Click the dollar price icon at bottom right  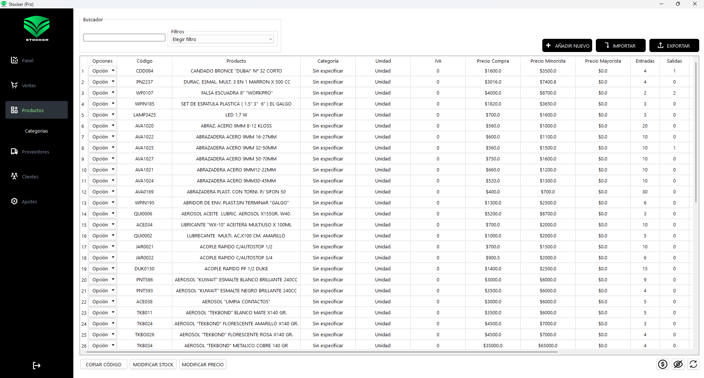[663, 364]
